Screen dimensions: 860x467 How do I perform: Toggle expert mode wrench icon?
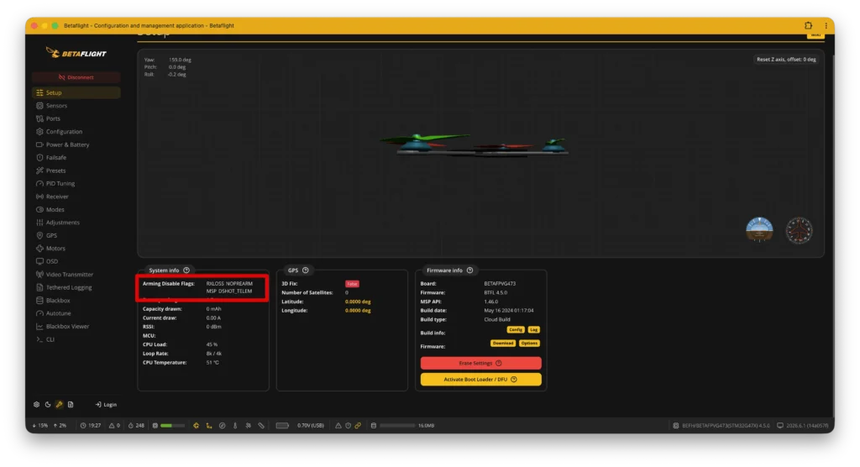tap(60, 405)
